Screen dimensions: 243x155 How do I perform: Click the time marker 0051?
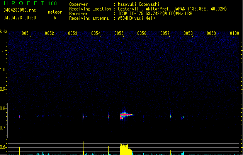(x=26, y=33)
